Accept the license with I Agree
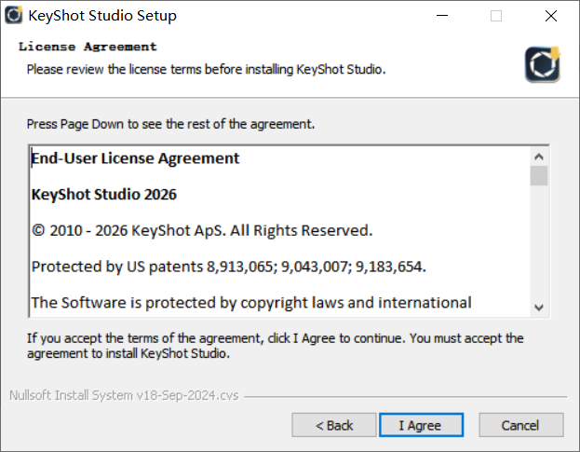This screenshot has width=580, height=452. coord(422,425)
